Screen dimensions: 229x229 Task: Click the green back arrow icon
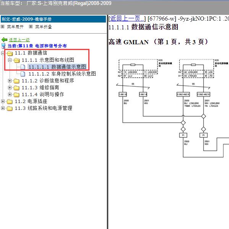tap(4, 40)
